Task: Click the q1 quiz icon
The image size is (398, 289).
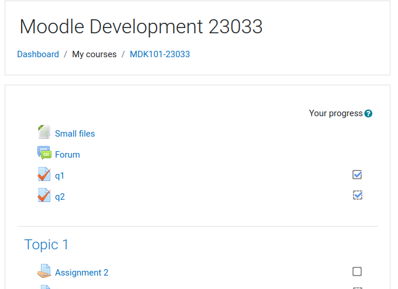Action: [44, 174]
